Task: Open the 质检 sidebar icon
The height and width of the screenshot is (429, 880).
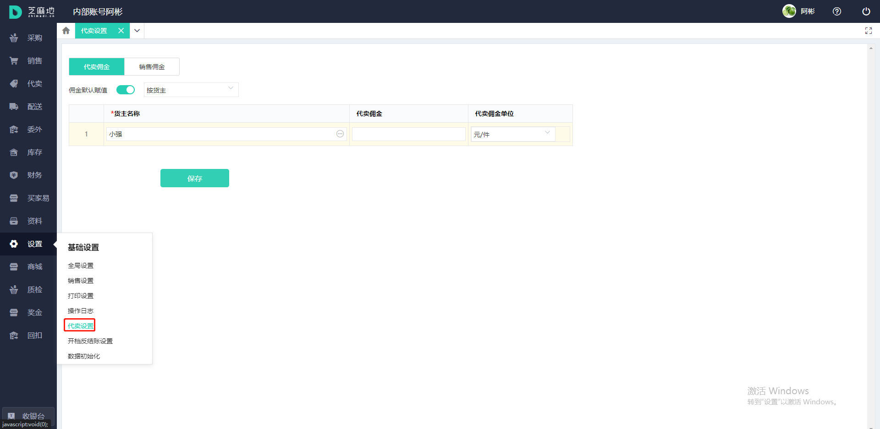Action: click(x=14, y=290)
